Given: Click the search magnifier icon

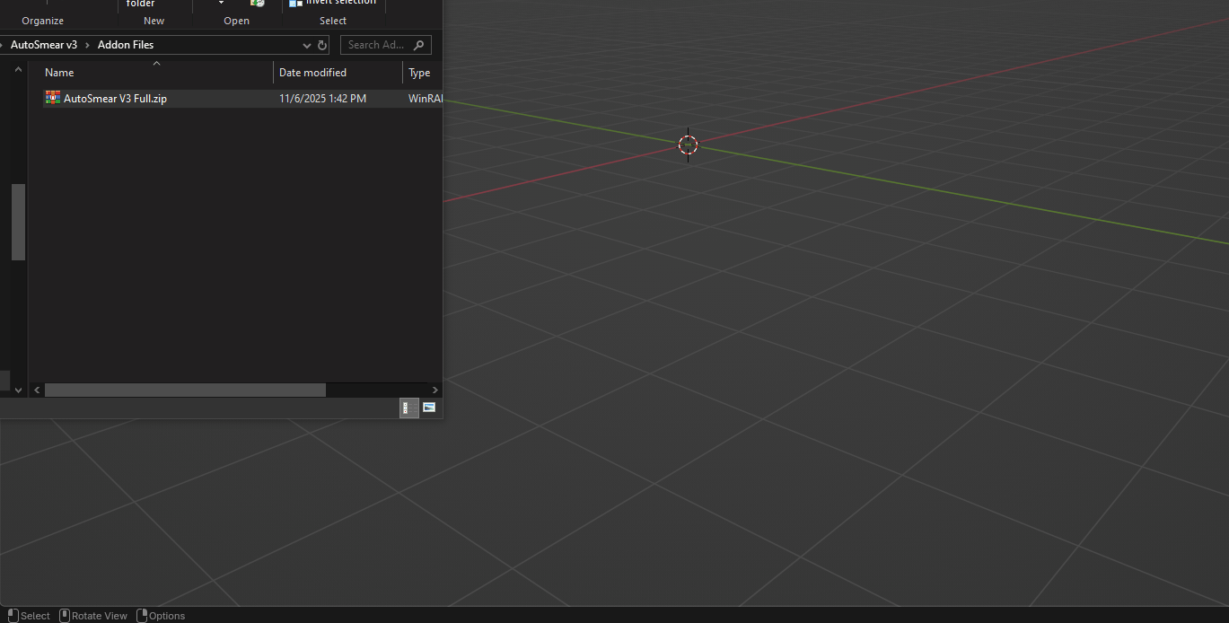Looking at the screenshot, I should click(x=421, y=45).
